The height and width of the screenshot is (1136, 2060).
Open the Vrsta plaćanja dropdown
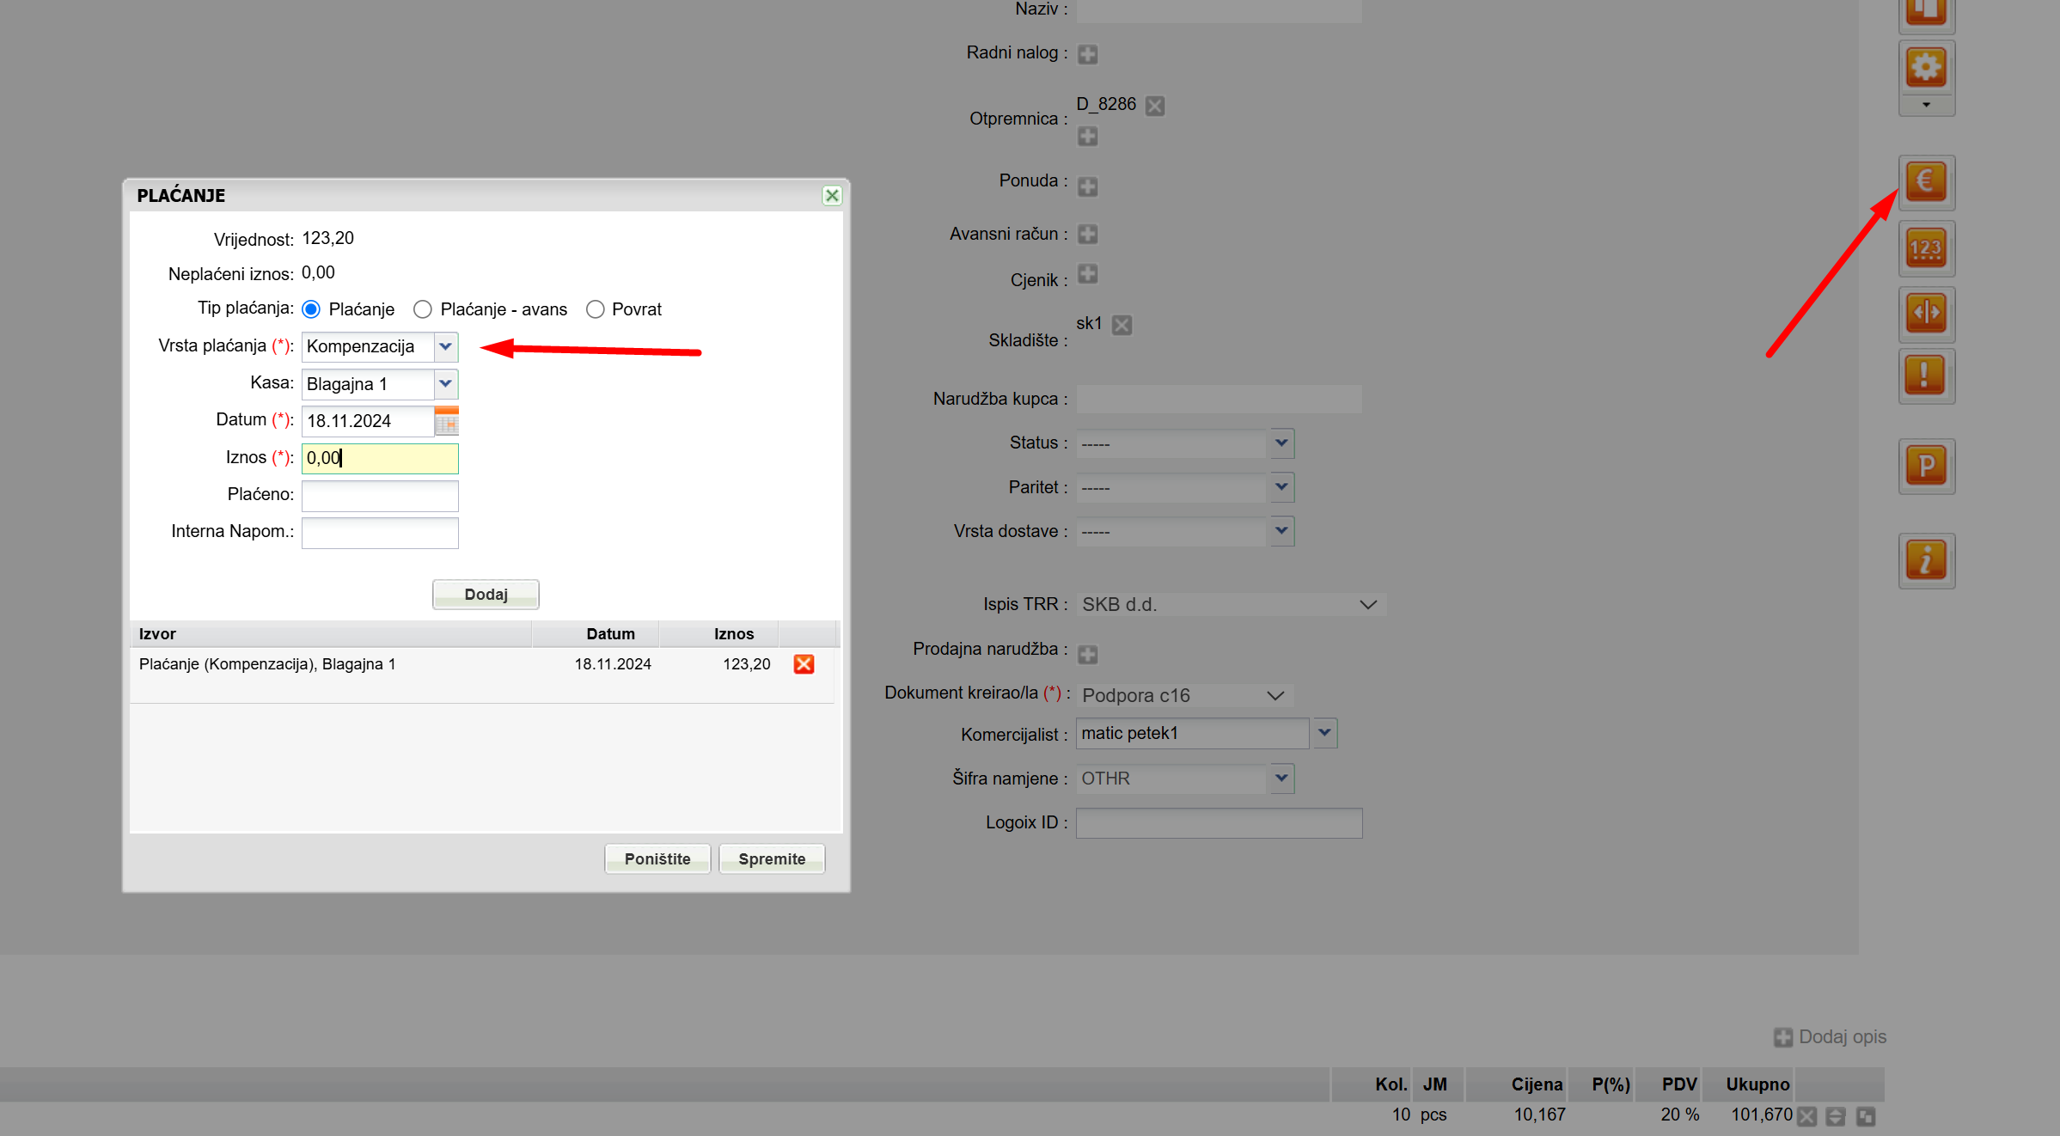click(445, 346)
